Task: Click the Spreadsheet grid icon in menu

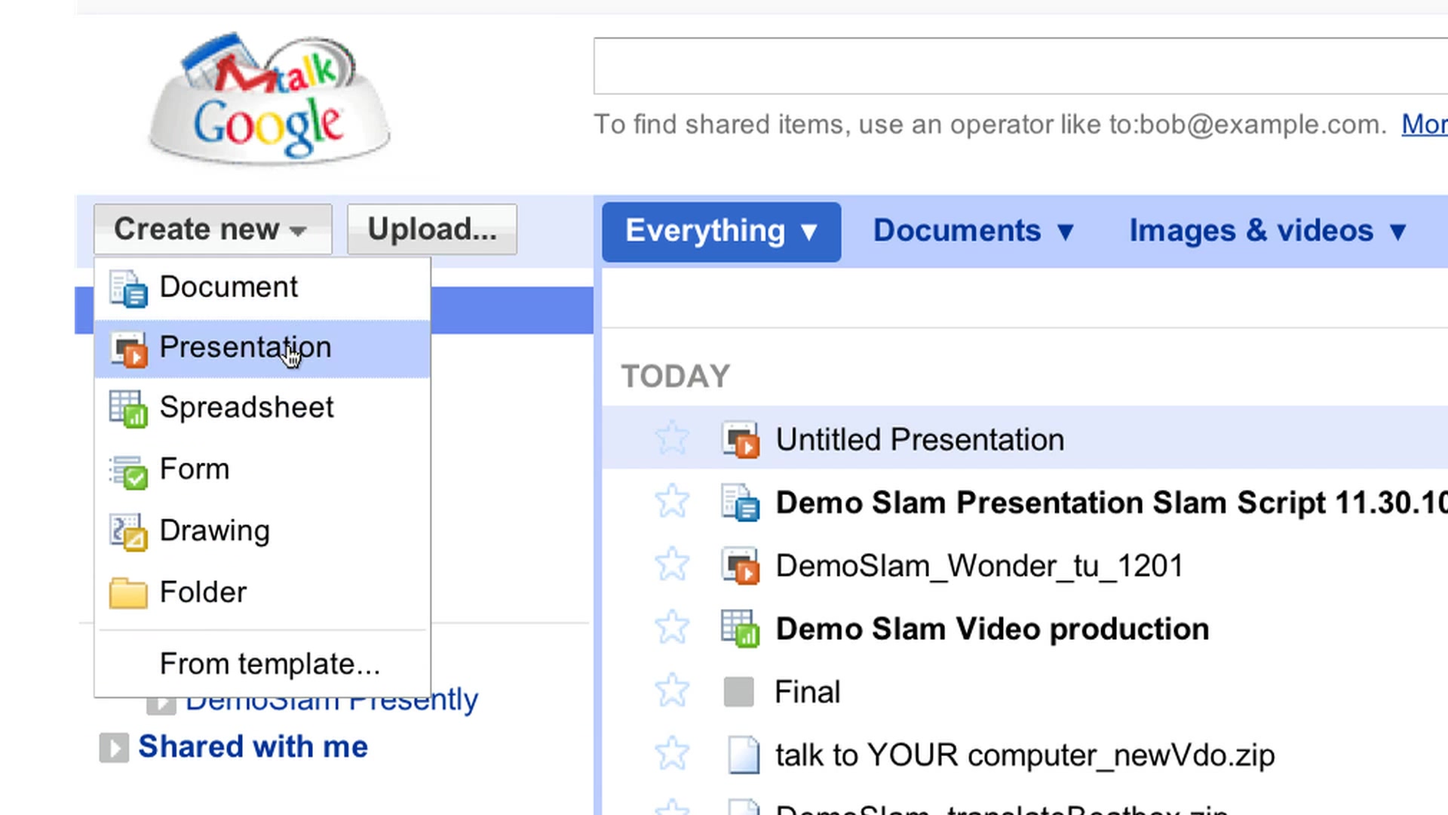Action: point(128,409)
